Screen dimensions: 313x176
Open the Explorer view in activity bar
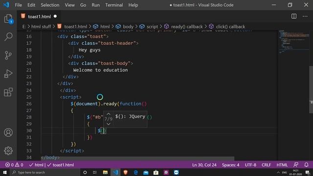point(8,19)
